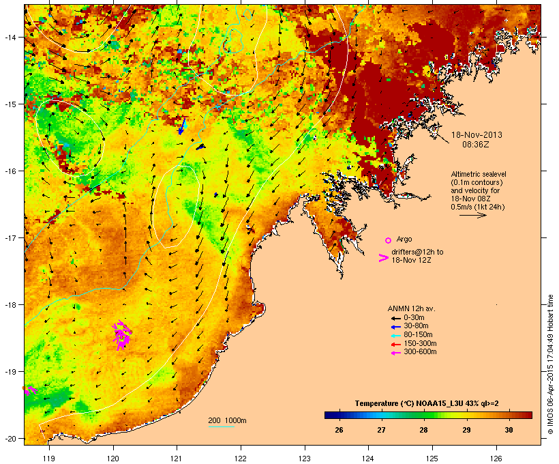
Task: Click the time text 08:36Z
Action: tap(476, 145)
